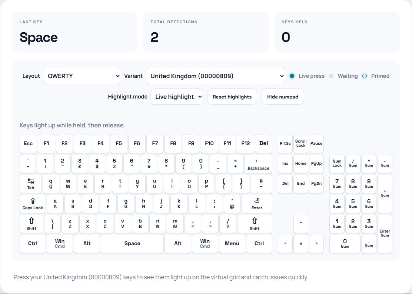Click the left Shift key
The width and height of the screenshot is (412, 294).
pos(31,224)
